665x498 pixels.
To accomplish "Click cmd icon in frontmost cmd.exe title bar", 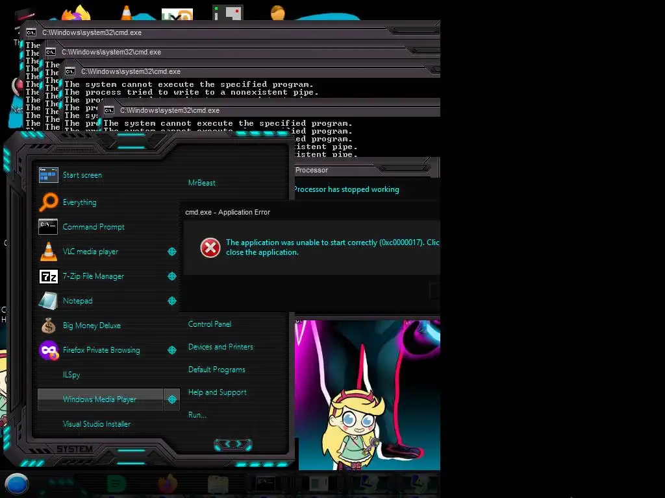I will pos(109,110).
